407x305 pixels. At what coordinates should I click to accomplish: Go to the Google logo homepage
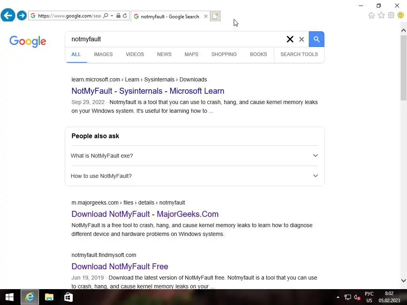tap(28, 41)
